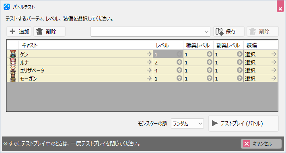The width and height of the screenshot is (286, 153).
Task: Adjust ルナ's level stepper
Action: point(179,62)
